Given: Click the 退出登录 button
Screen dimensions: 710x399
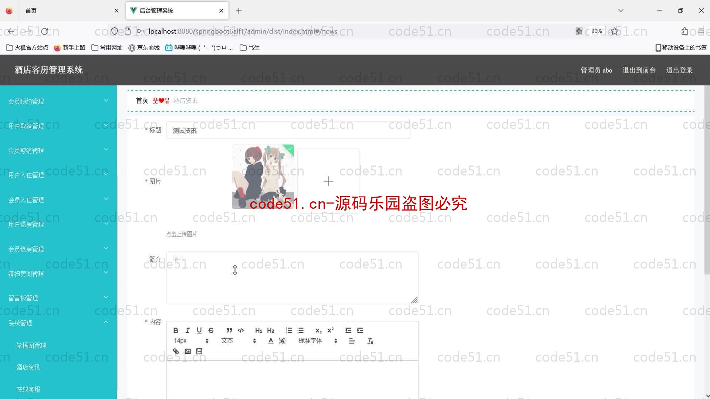Looking at the screenshot, I should pyautogui.click(x=679, y=70).
